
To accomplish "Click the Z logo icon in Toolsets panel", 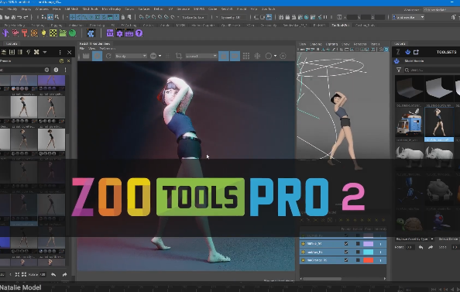I will click(398, 52).
